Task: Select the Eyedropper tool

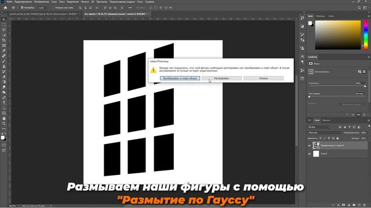Action: click(x=4, y=50)
